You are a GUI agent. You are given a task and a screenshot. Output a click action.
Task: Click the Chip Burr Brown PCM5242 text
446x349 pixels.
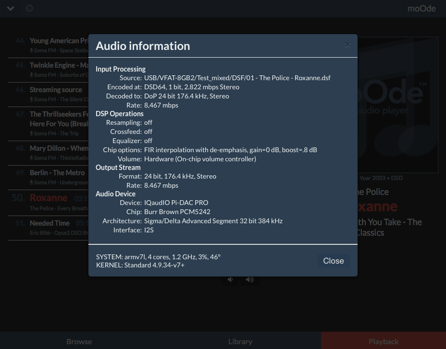(x=177, y=212)
